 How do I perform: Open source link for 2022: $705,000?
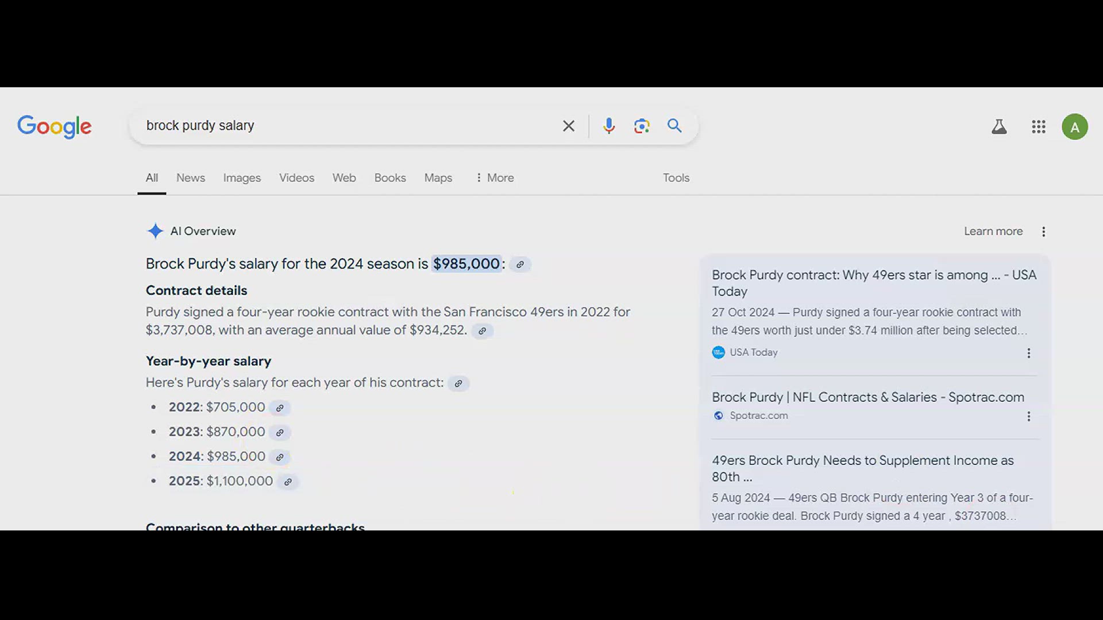(280, 408)
